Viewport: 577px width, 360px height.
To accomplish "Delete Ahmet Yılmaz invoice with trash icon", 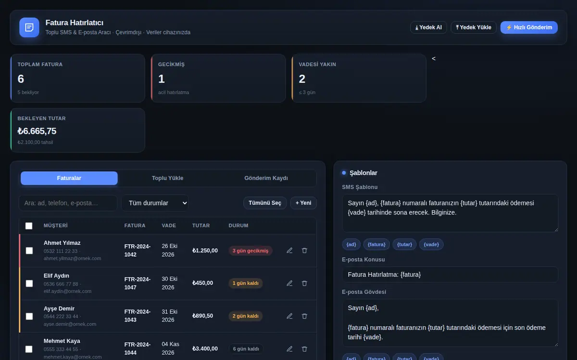I will [304, 251].
